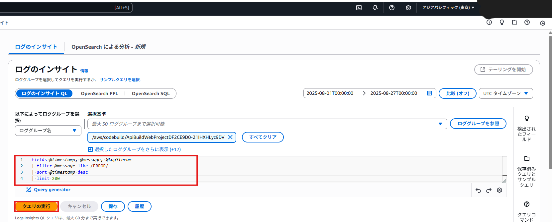The height and width of the screenshot is (222, 552).
Task: Expand the UTC timezone dropdown
Action: pos(505,93)
